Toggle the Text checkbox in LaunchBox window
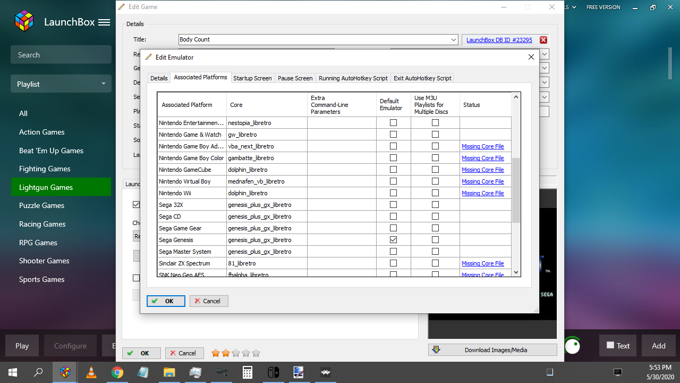680x383 pixels. tap(610, 345)
